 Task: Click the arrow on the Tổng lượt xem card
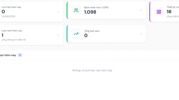point(141,34)
